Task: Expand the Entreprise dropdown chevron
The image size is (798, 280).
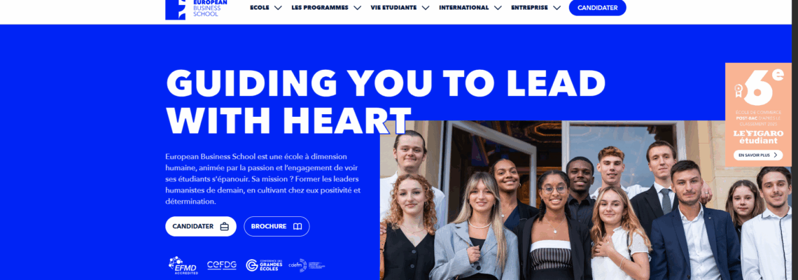Action: (556, 8)
